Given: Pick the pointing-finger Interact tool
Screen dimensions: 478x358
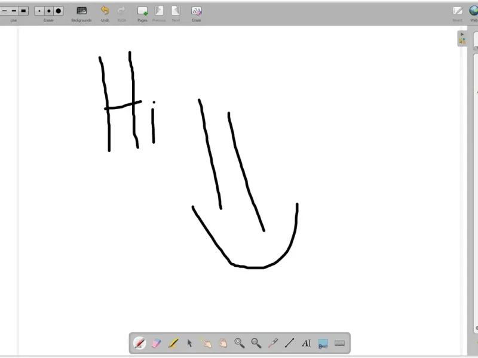Looking at the screenshot, I should click(206, 343).
